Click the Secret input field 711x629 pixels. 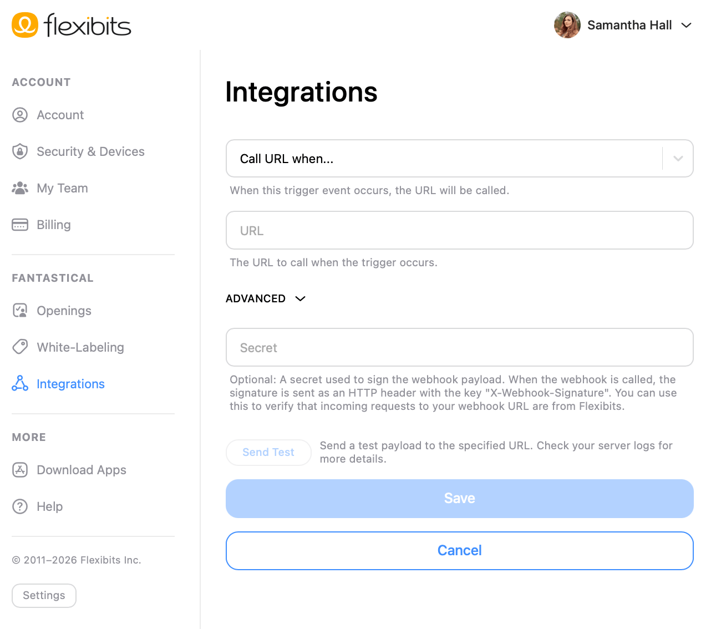click(x=459, y=347)
